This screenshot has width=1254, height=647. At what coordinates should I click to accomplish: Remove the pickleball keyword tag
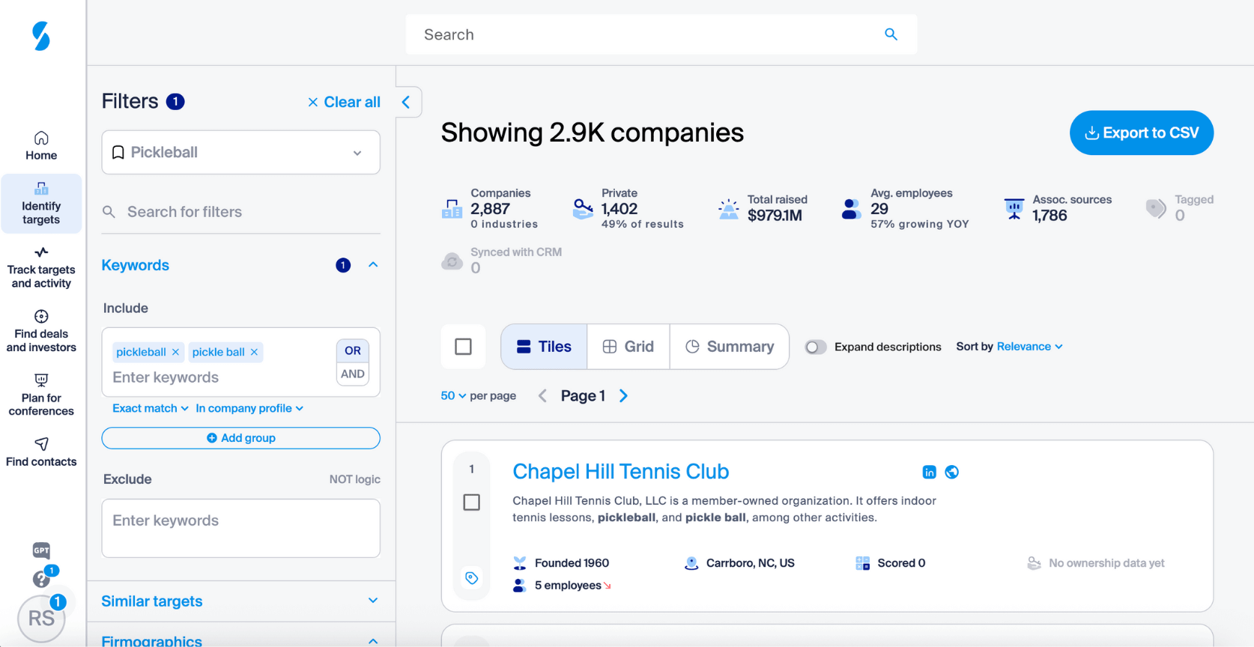point(175,352)
